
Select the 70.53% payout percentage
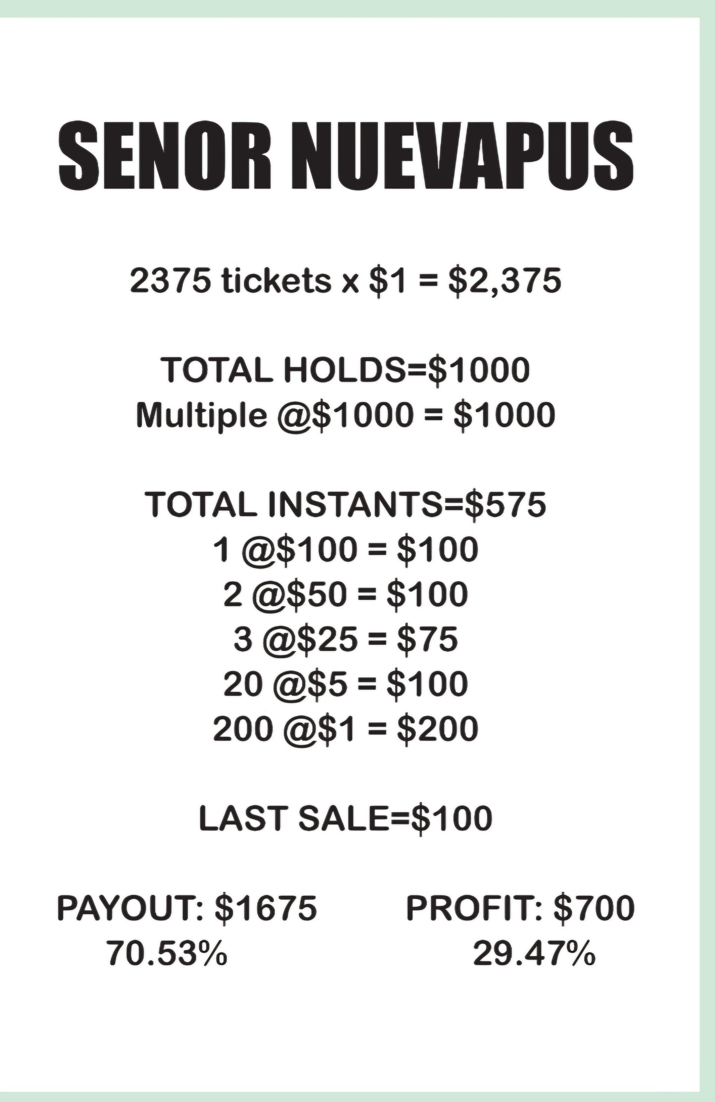[x=167, y=954]
